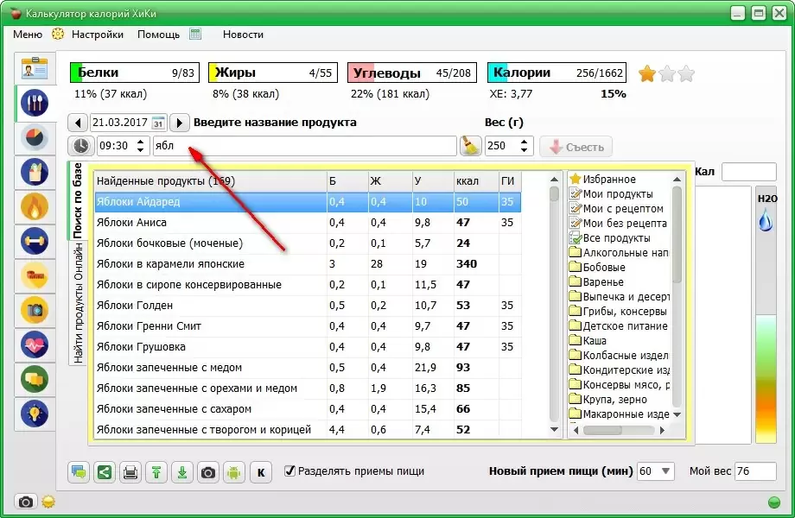This screenshot has height=518, width=795.
Task: Open the flame calorie-burn sidebar icon
Action: tap(34, 207)
